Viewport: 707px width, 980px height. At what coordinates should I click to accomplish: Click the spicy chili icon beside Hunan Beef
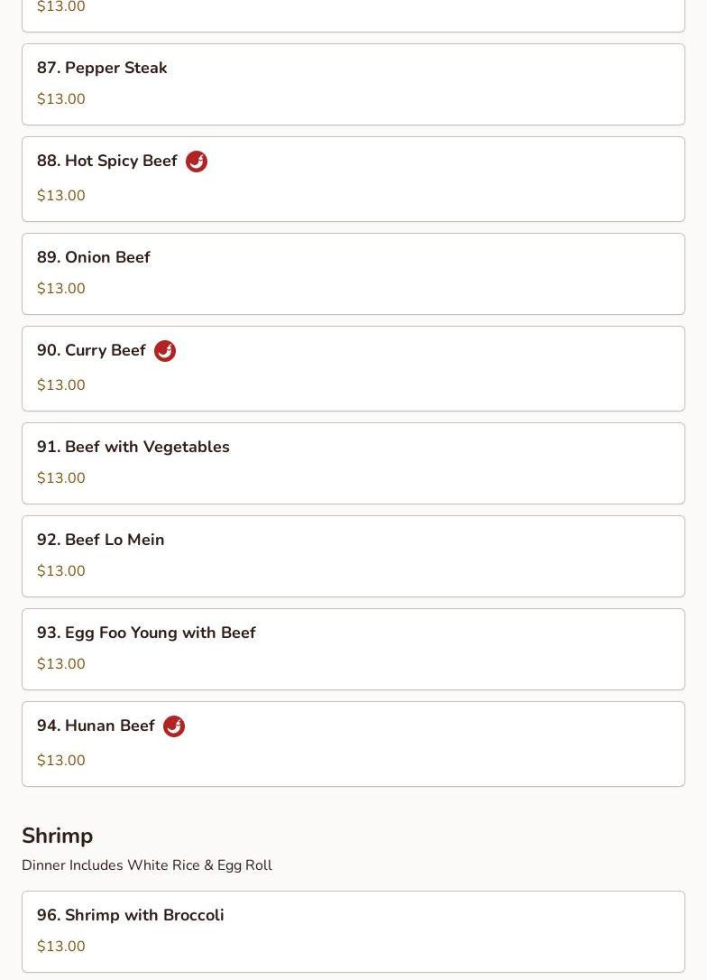pos(174,726)
